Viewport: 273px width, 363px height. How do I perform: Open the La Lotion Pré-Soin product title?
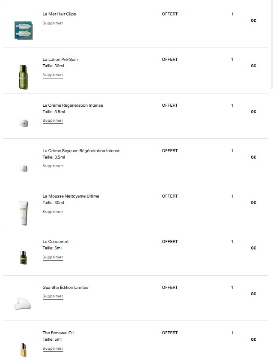tap(60, 60)
